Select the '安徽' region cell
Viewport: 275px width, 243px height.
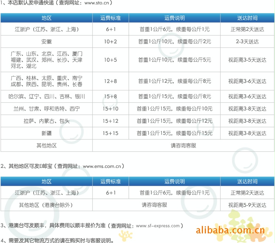pyautogui.click(x=47, y=41)
